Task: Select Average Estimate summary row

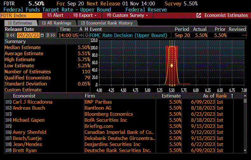Action: point(47,54)
